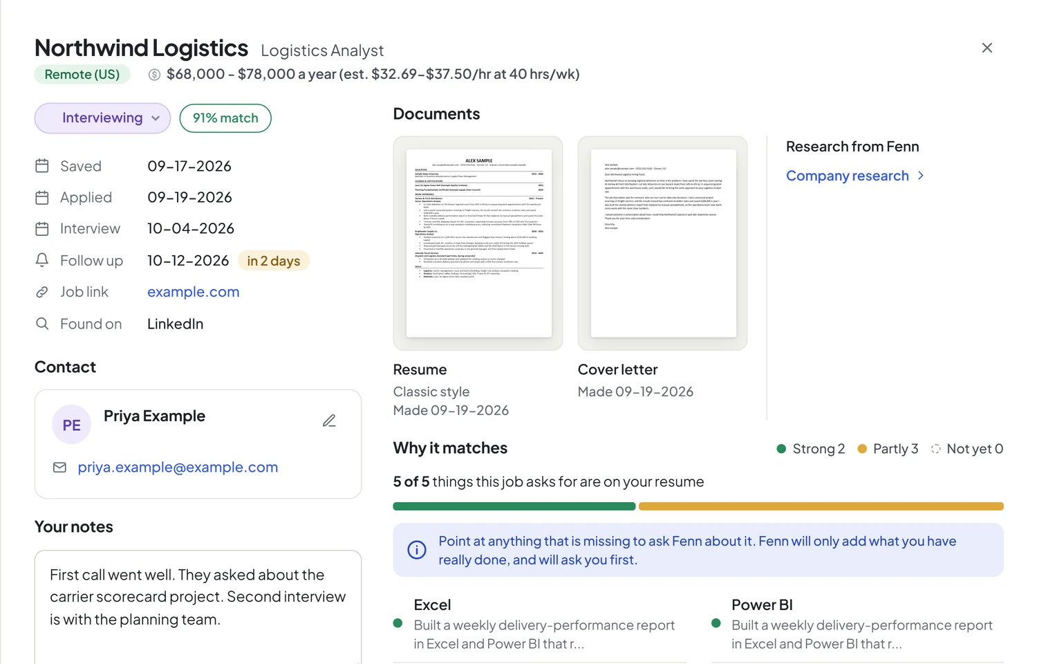The image size is (1037, 664).
Task: Click the Remote (US) tag
Action: point(82,74)
